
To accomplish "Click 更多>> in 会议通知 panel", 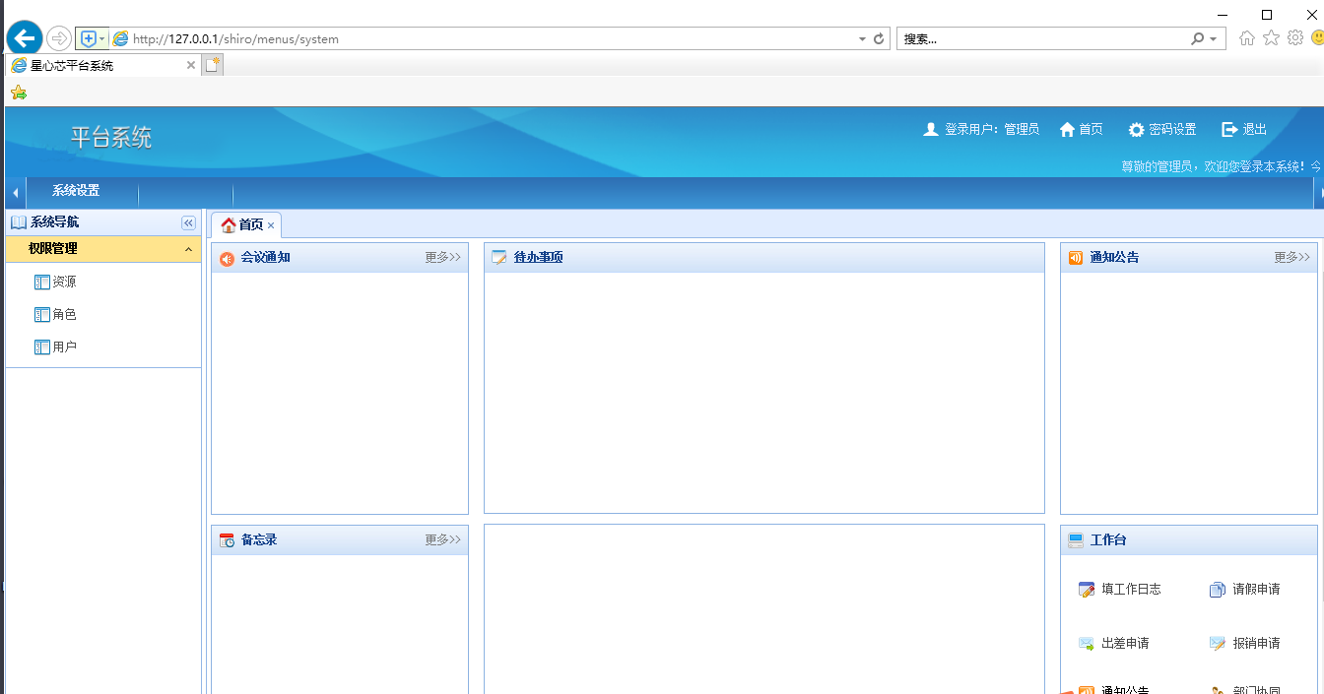I will 442,258.
